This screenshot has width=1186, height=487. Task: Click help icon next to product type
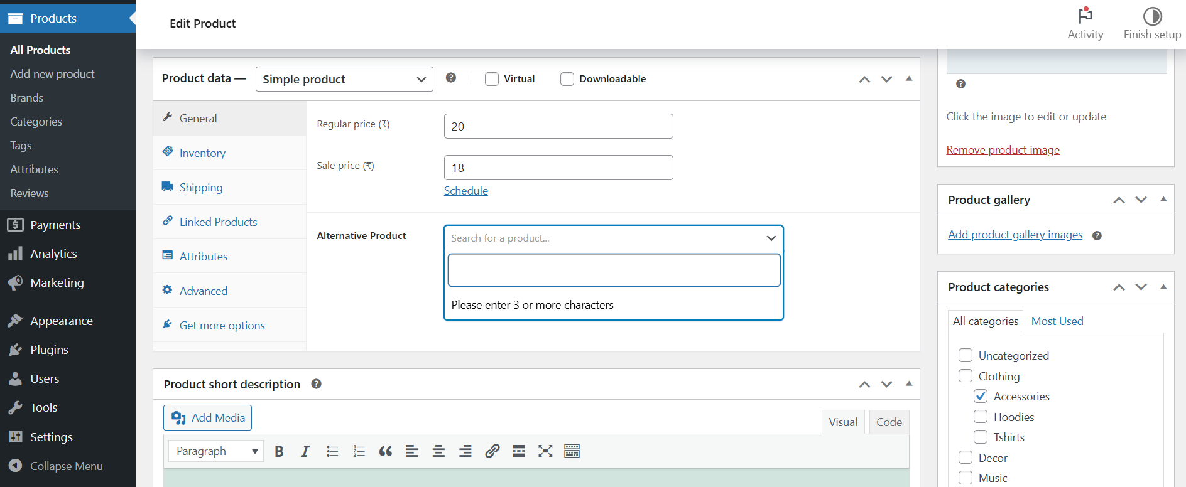[451, 78]
